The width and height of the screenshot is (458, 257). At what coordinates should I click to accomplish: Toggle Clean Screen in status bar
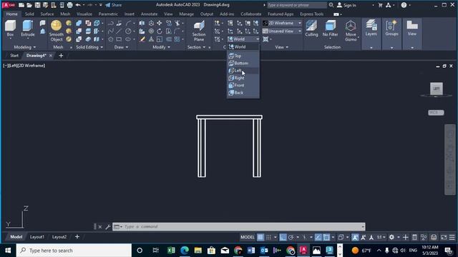click(444, 237)
